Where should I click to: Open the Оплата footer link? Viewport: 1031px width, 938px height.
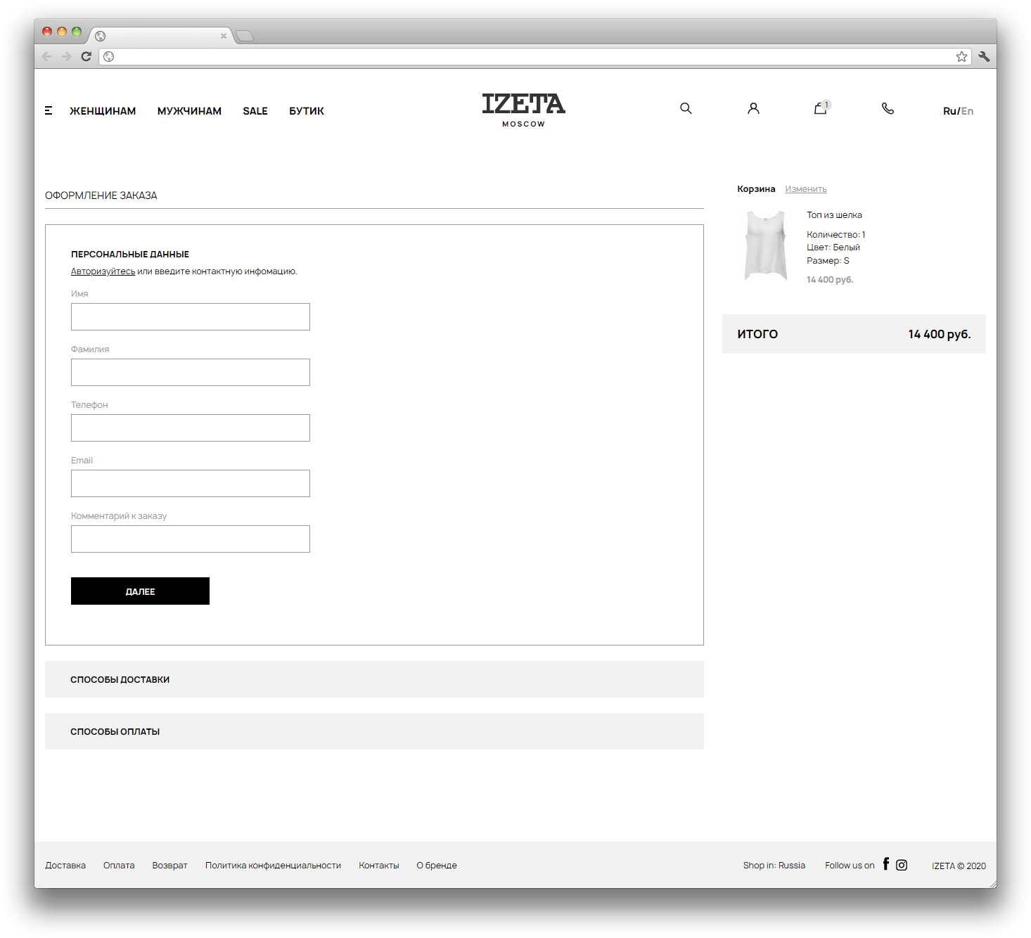[x=119, y=866]
